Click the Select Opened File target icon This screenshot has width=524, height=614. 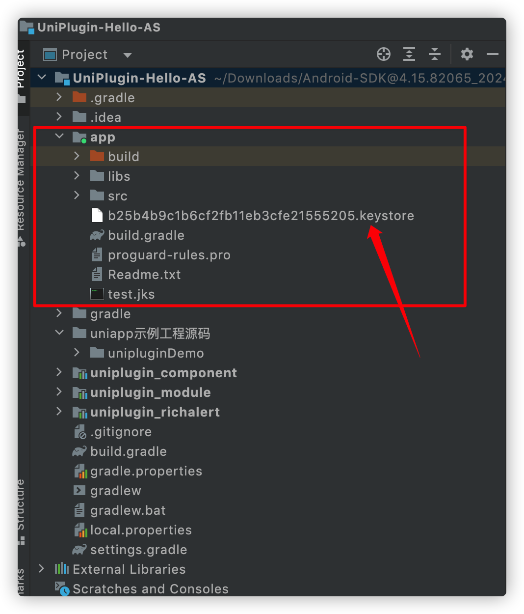click(x=384, y=54)
